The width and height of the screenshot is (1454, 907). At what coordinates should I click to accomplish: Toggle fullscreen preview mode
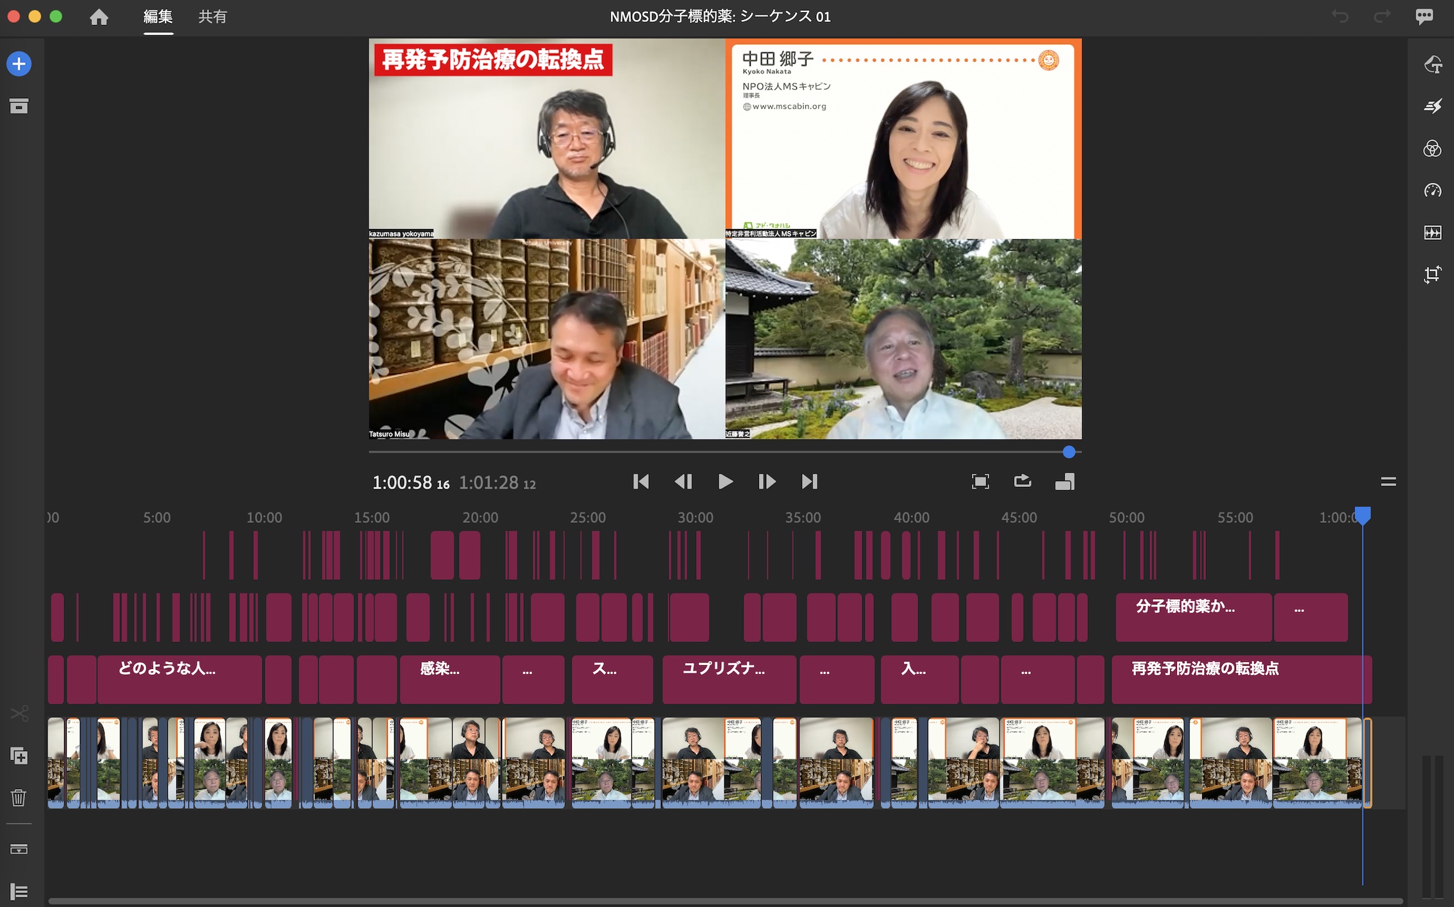point(980,482)
